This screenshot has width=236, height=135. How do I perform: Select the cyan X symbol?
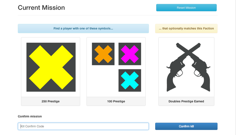130,80
